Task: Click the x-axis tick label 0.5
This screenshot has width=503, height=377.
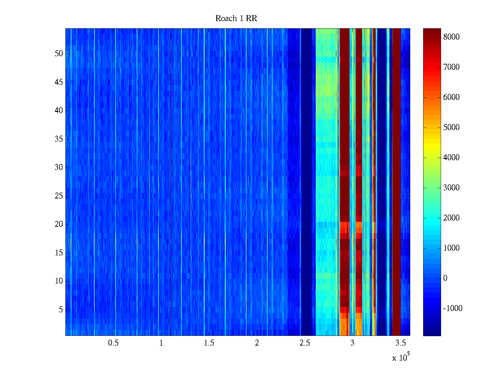Action: (x=113, y=343)
